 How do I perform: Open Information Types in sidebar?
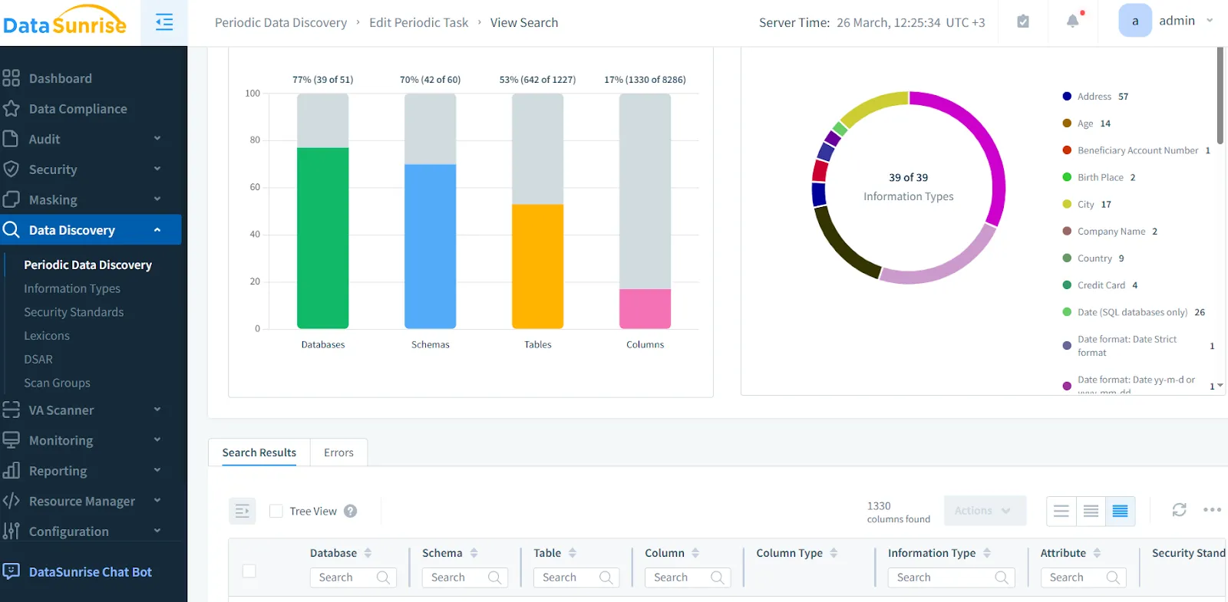(72, 288)
